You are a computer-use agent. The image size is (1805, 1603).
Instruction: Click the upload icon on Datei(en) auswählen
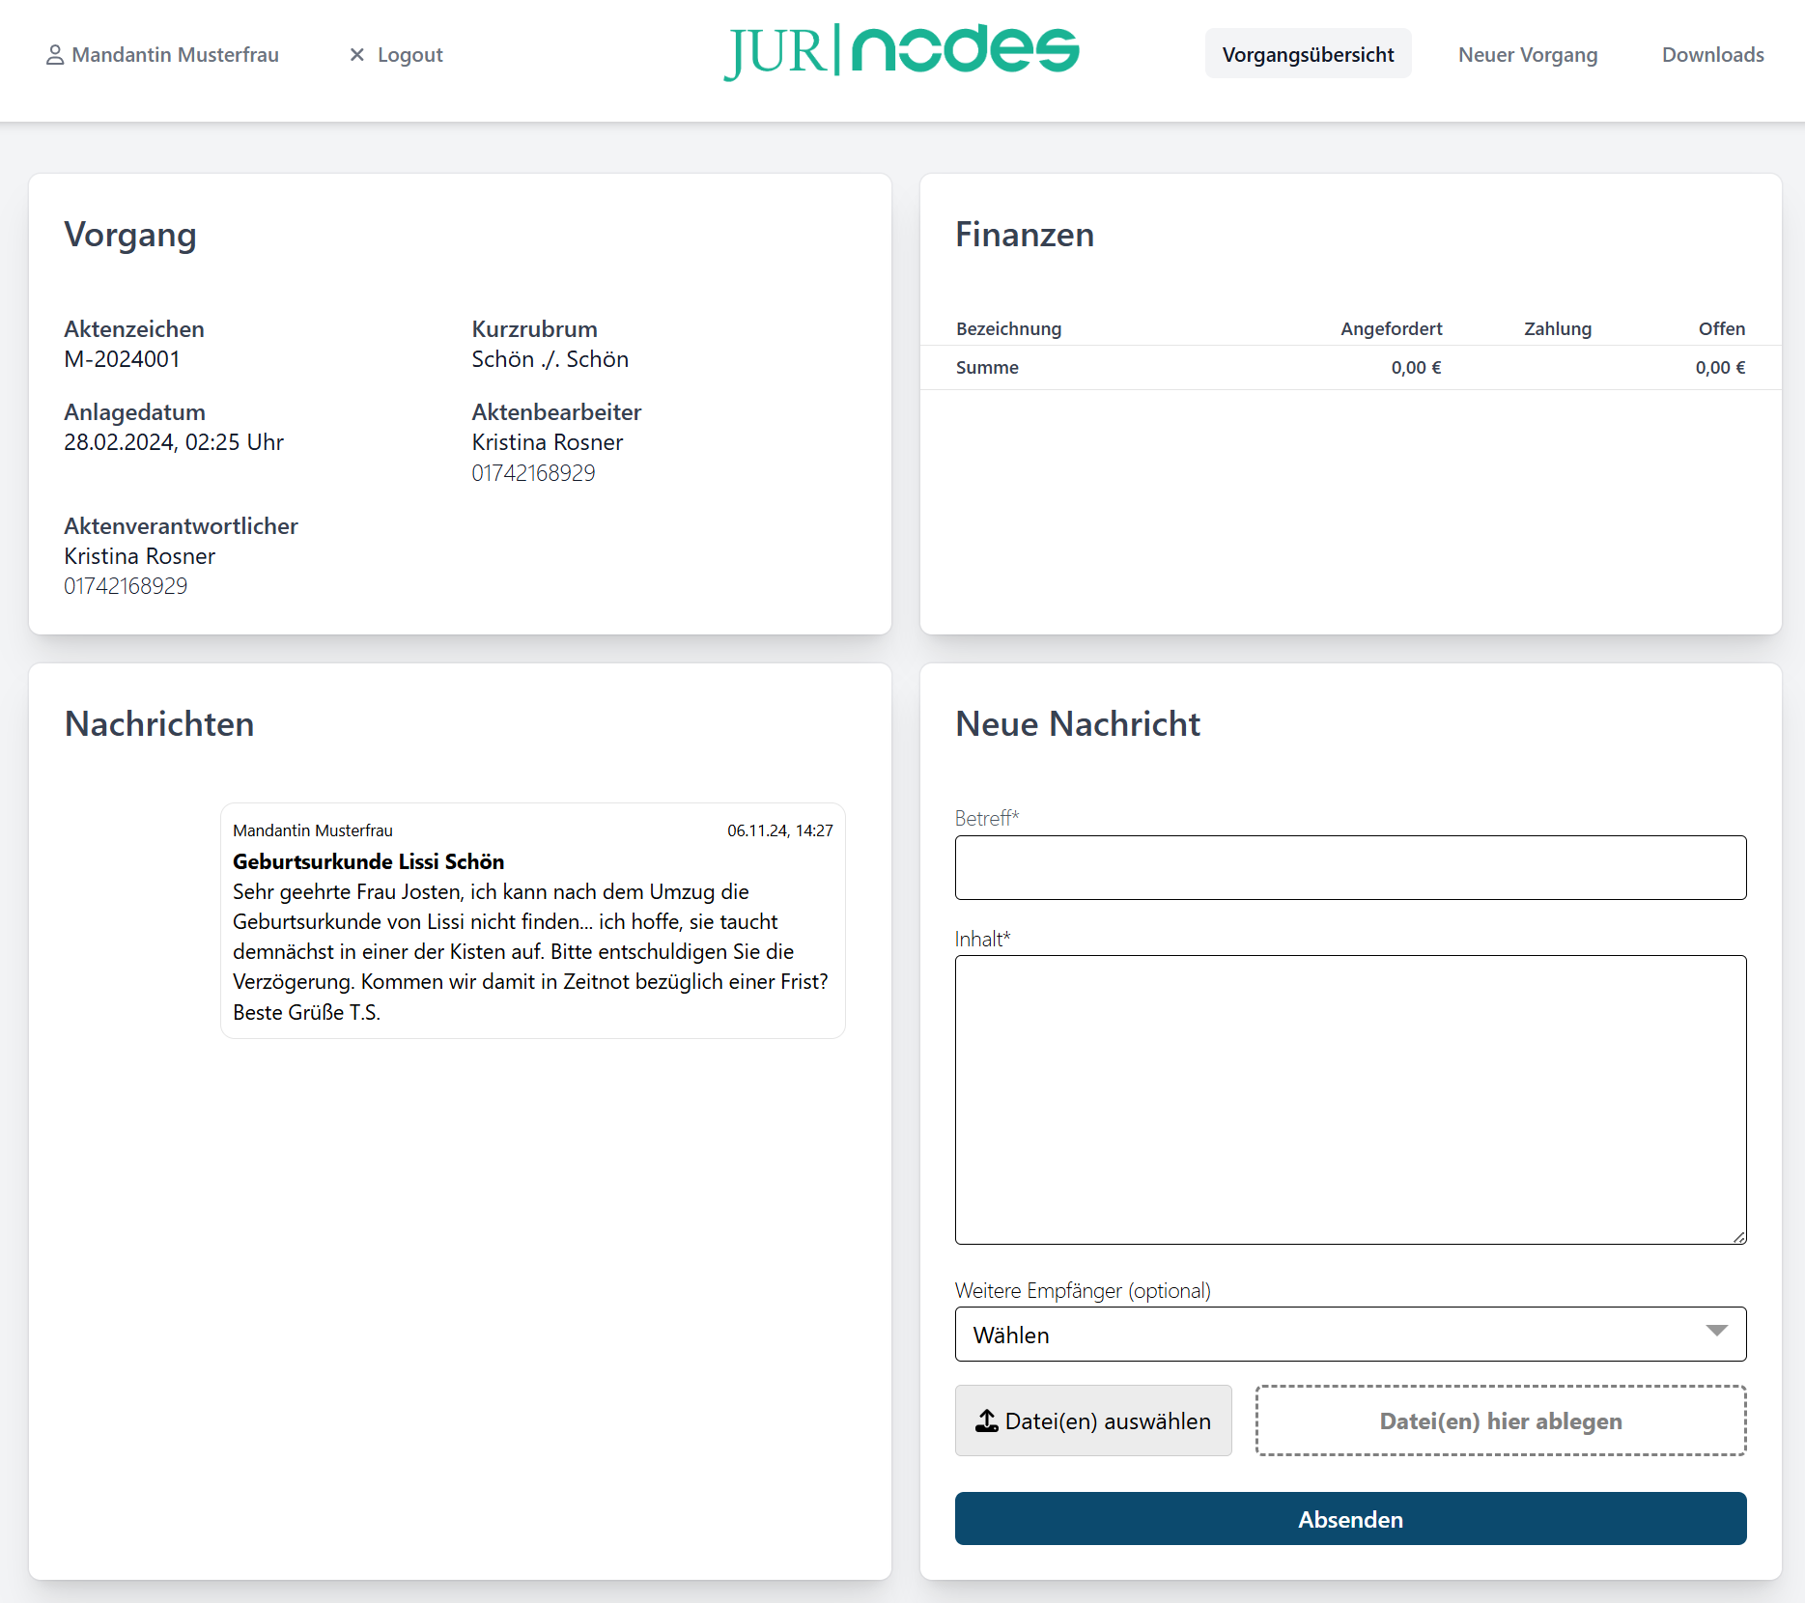(x=986, y=1420)
